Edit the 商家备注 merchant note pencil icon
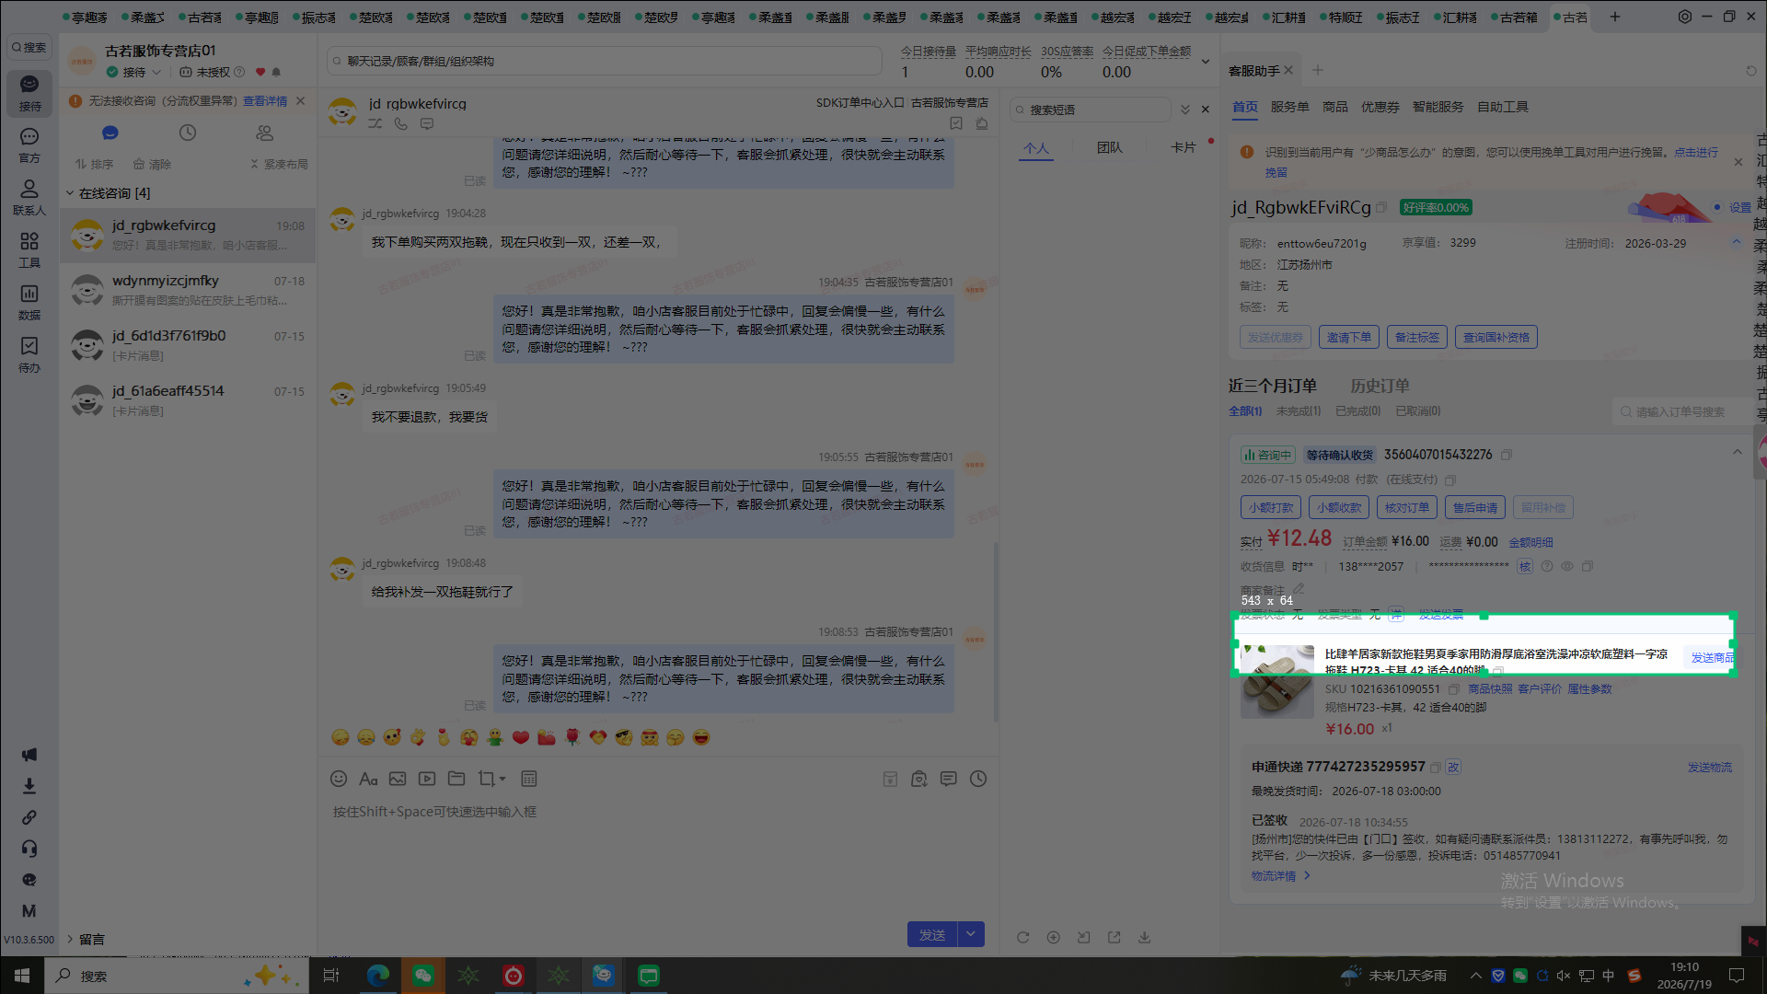The width and height of the screenshot is (1767, 994). (1299, 589)
